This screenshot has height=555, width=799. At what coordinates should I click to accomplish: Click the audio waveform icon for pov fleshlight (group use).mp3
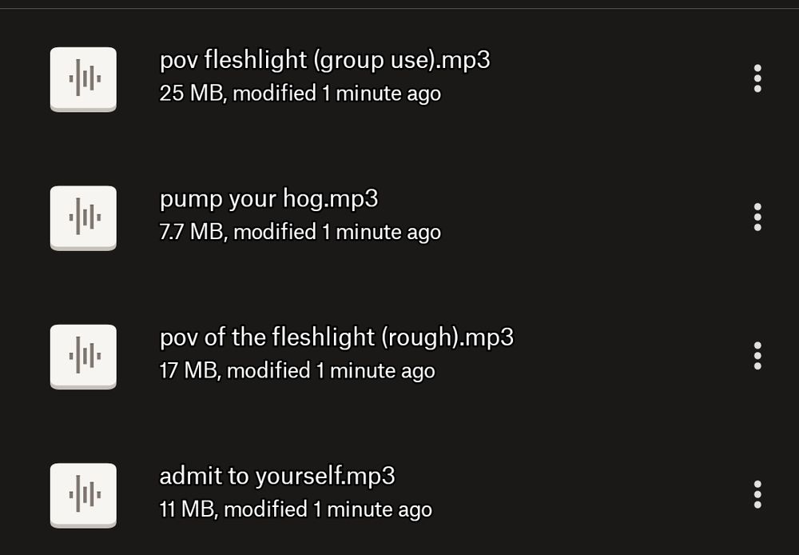click(x=84, y=79)
